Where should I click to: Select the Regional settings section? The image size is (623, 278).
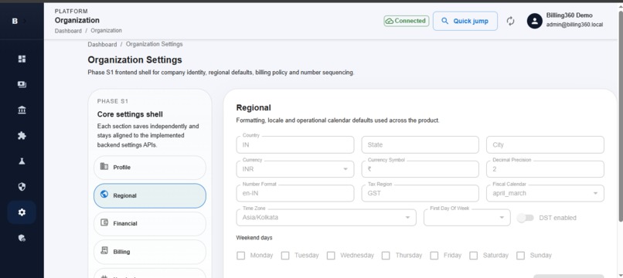click(150, 195)
